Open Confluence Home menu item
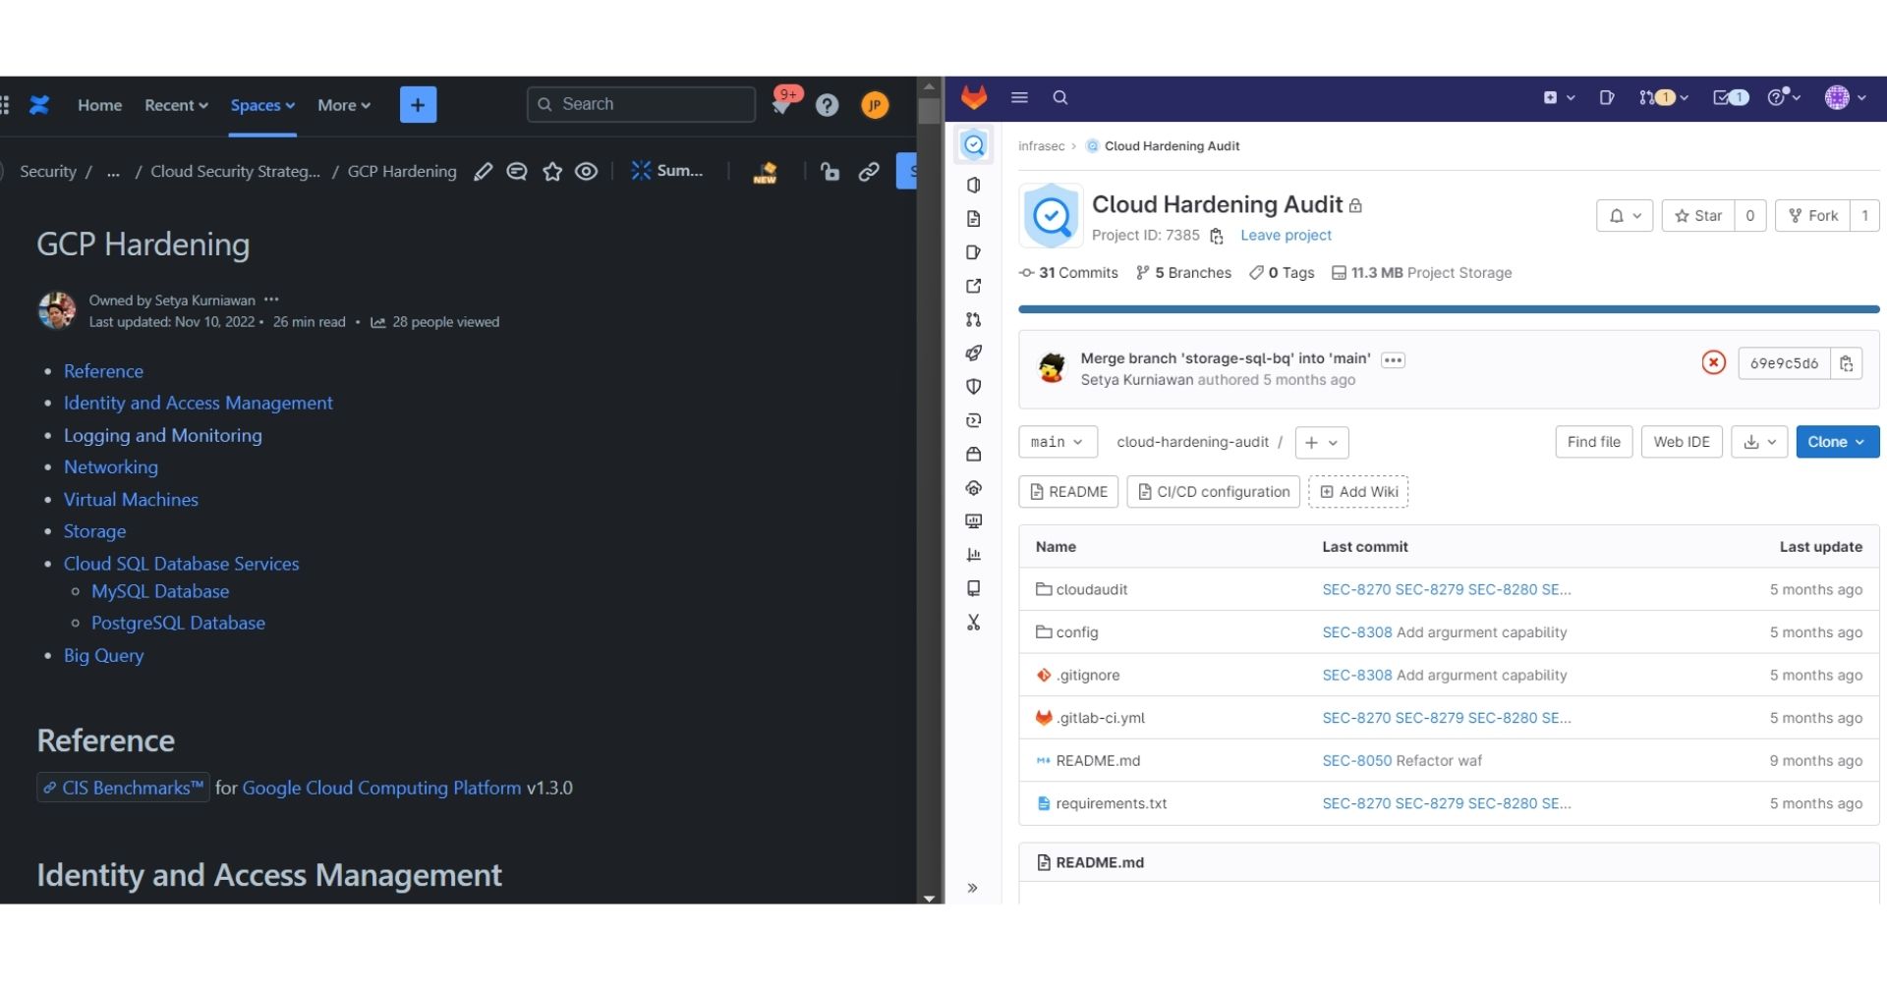This screenshot has width=1887, height=982. pos(100,105)
